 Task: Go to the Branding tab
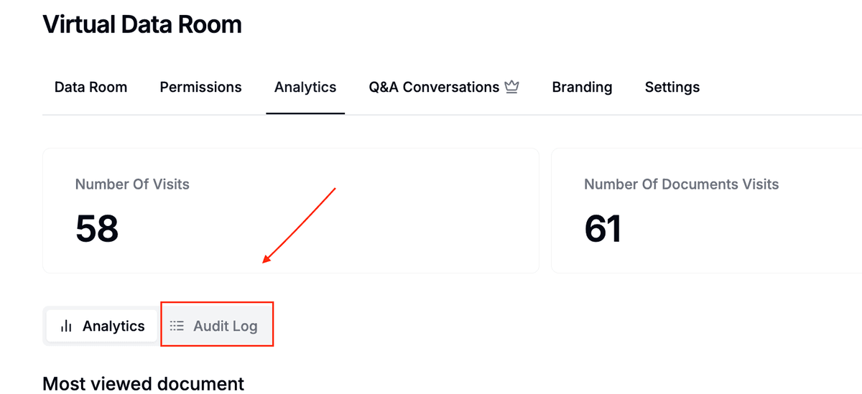(582, 87)
